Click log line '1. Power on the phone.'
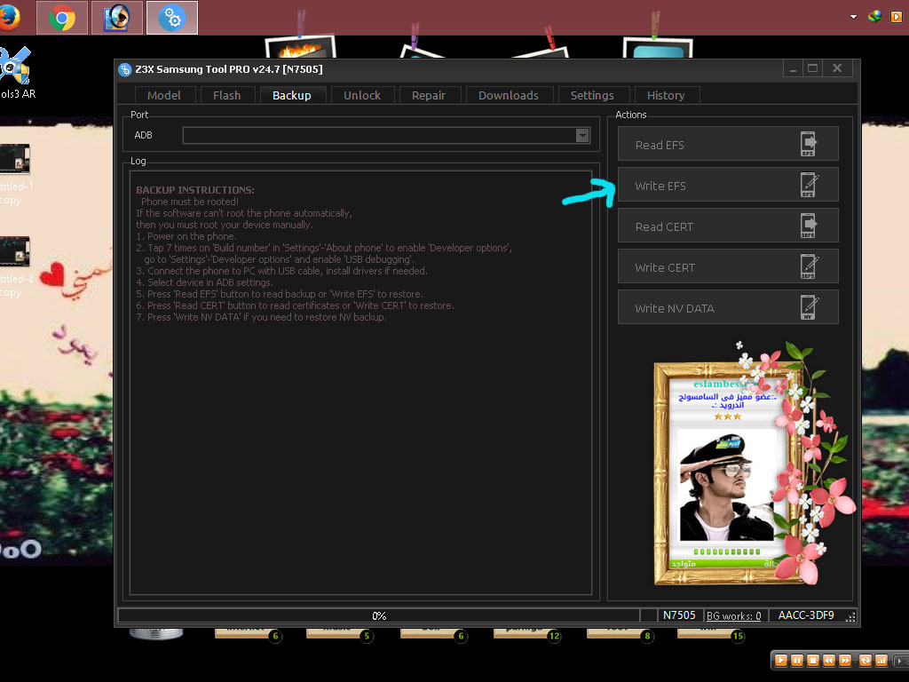Image resolution: width=909 pixels, height=682 pixels. (186, 236)
